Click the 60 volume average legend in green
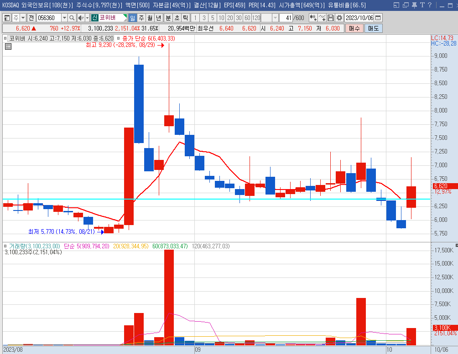The image size is (458, 354). (170, 246)
